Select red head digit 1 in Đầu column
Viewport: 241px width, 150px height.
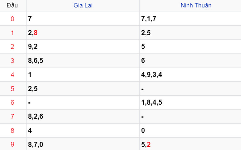pyautogui.click(x=12, y=33)
